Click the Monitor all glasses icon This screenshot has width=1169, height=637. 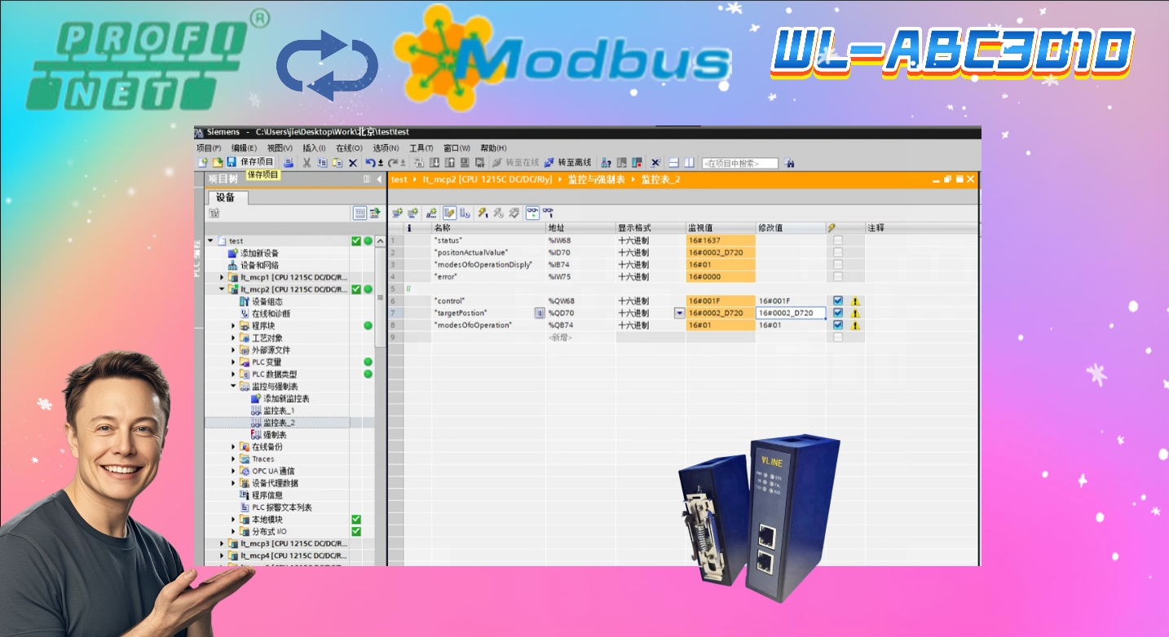(x=532, y=213)
